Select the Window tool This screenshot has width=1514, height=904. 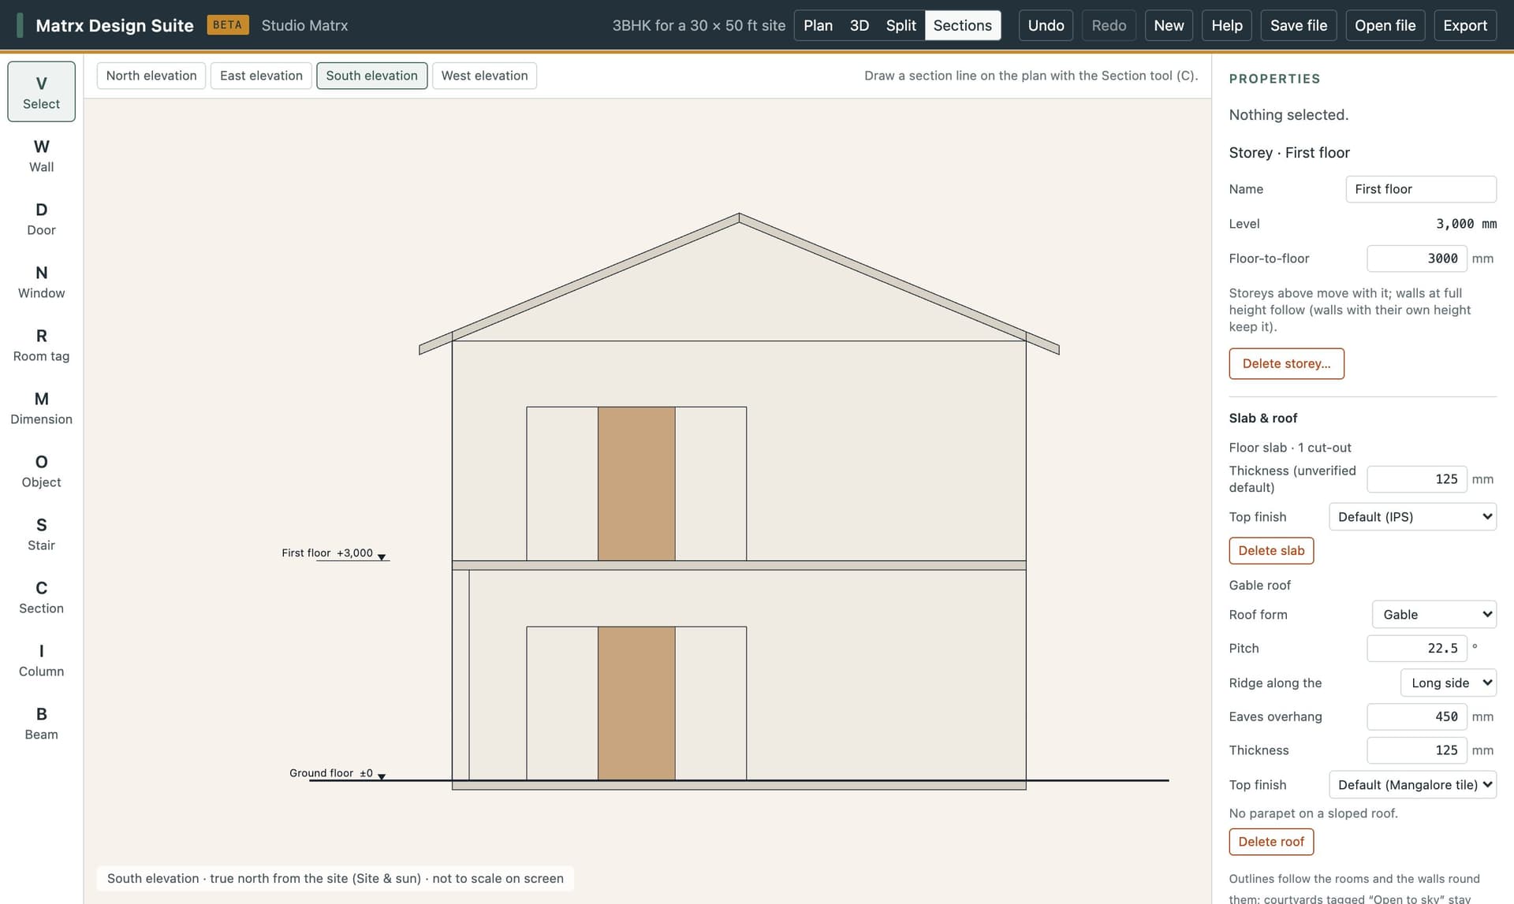point(41,281)
